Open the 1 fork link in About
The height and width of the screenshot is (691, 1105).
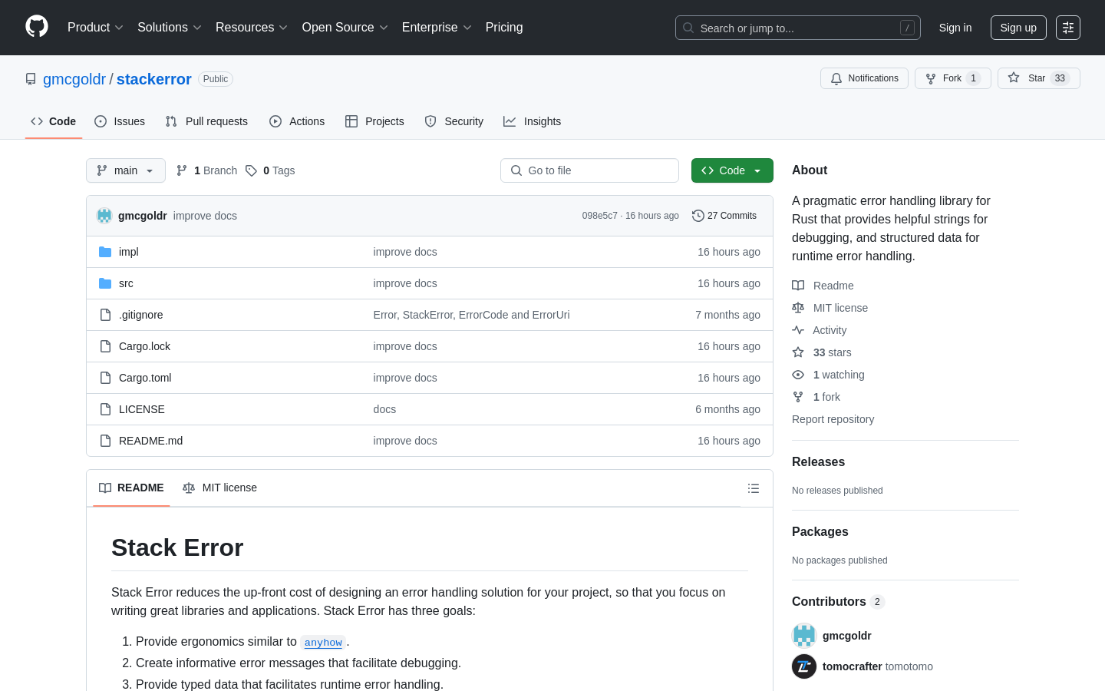826,397
